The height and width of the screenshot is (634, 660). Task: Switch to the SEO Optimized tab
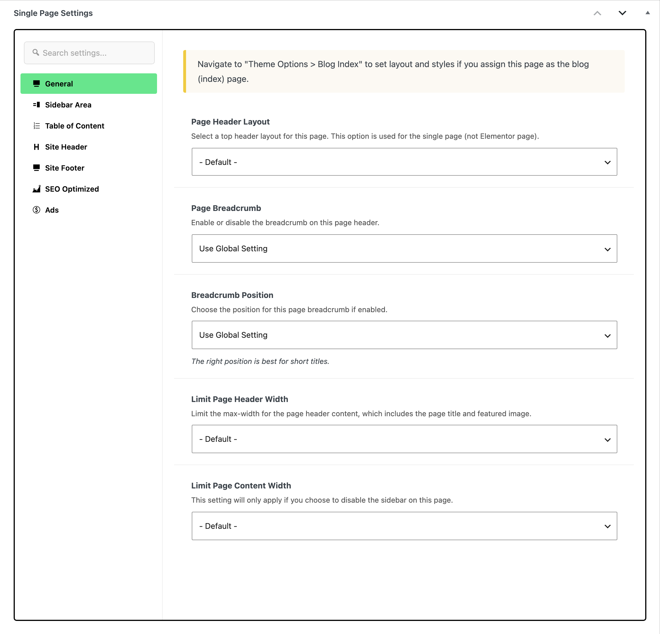pos(88,189)
